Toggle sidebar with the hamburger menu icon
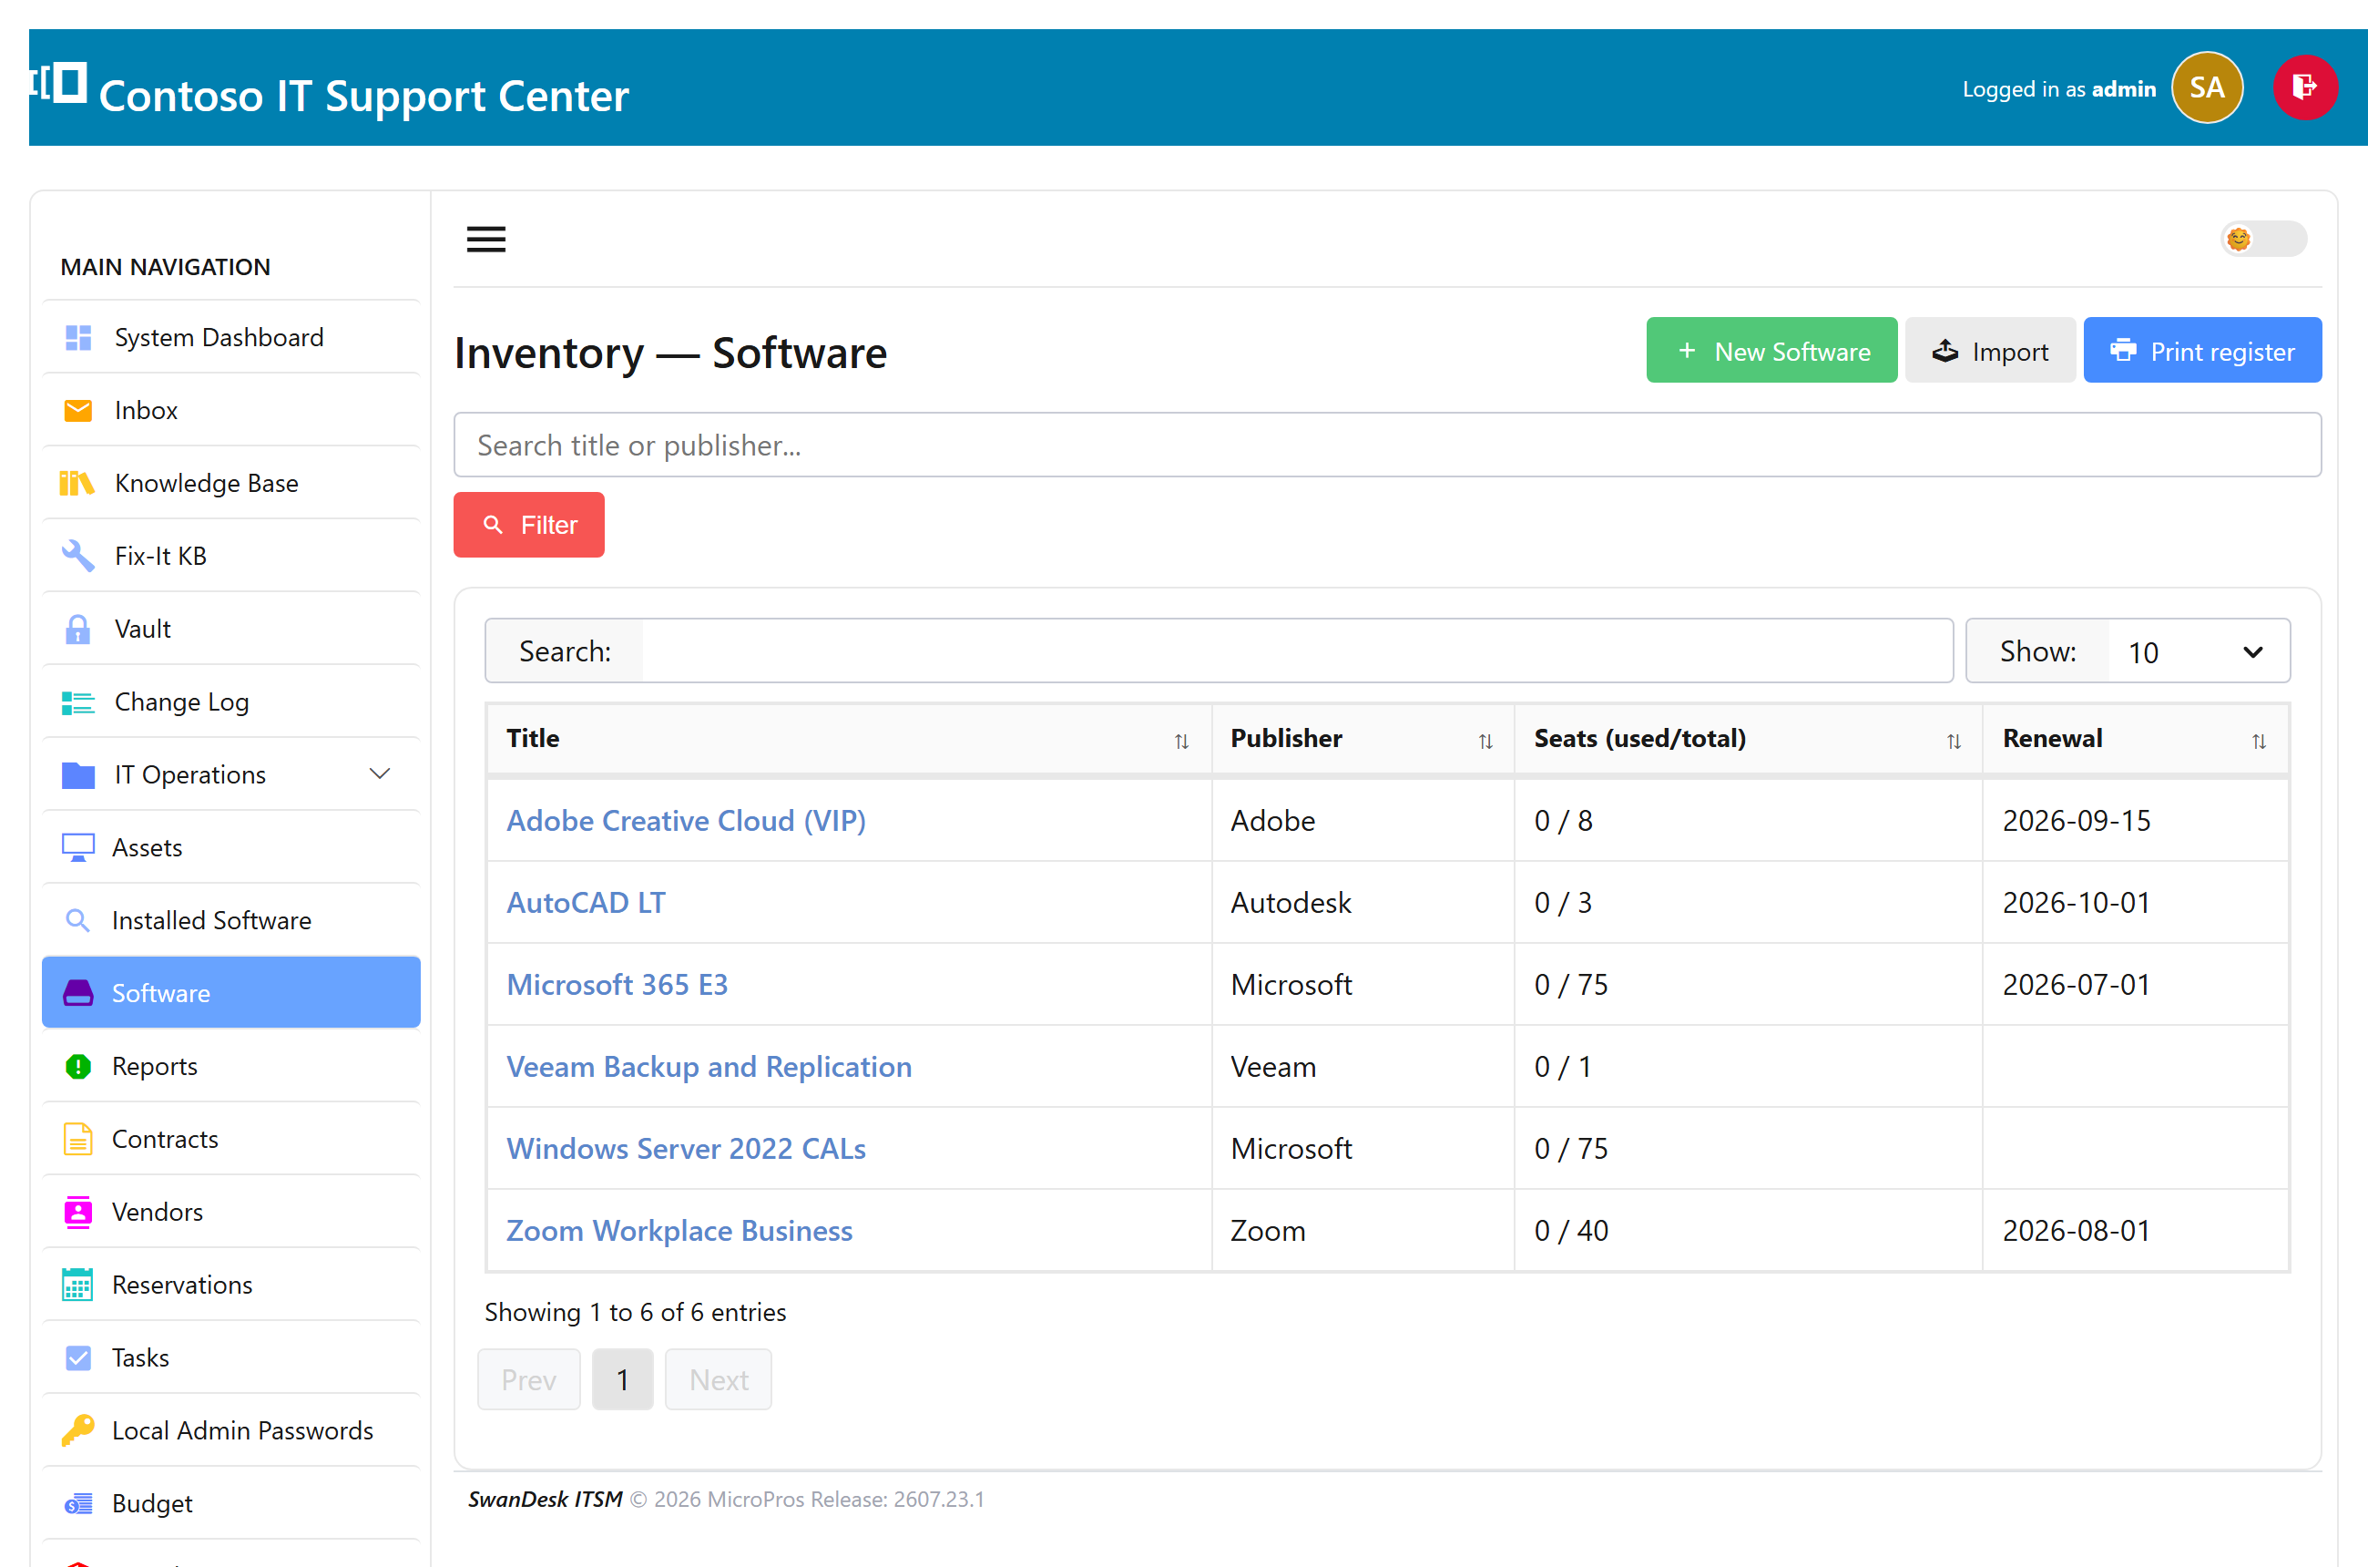This screenshot has width=2368, height=1567. coord(486,240)
